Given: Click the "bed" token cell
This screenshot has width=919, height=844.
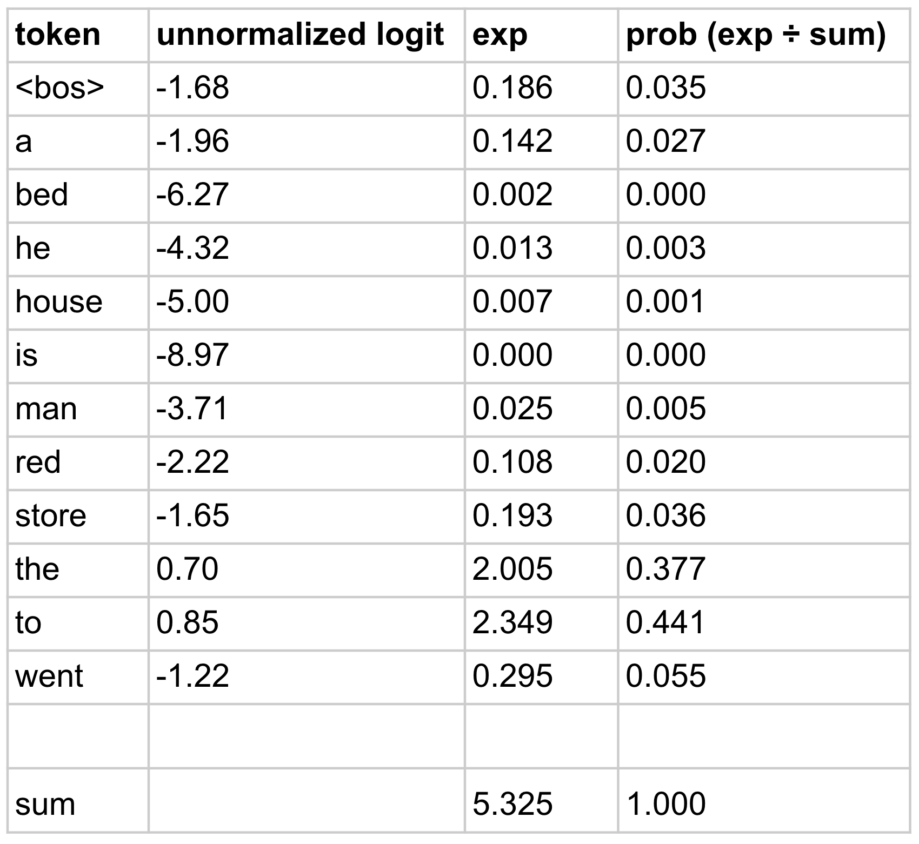Looking at the screenshot, I should point(42,195).
